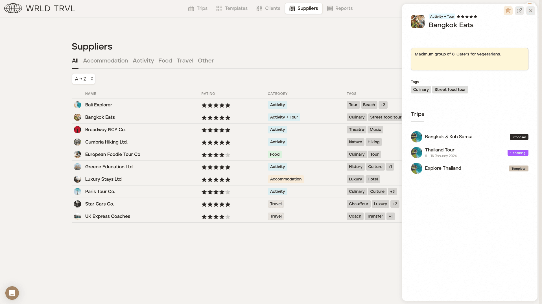Open Explore Thailand template trip
Image resolution: width=542 pixels, height=304 pixels.
[470, 168]
